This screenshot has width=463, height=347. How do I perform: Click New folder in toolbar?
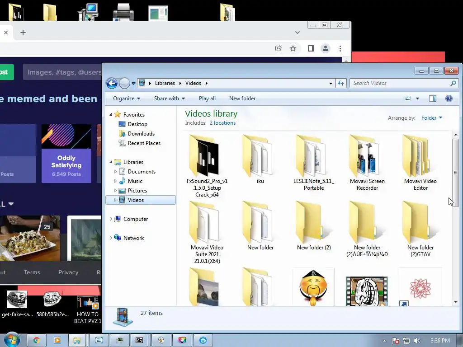tap(242, 98)
